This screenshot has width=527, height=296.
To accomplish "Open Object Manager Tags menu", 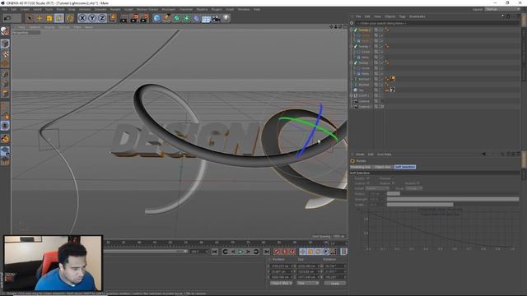I will (402, 16).
